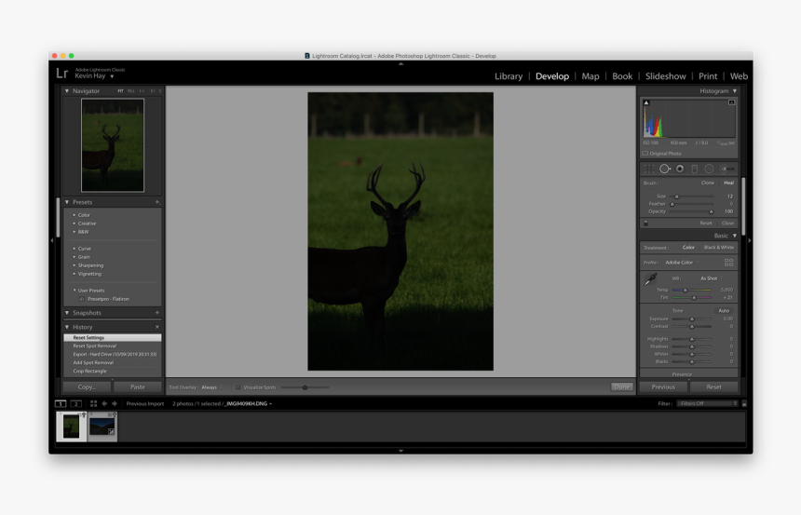
Task: Click main window display button 1
Action: [x=61, y=403]
